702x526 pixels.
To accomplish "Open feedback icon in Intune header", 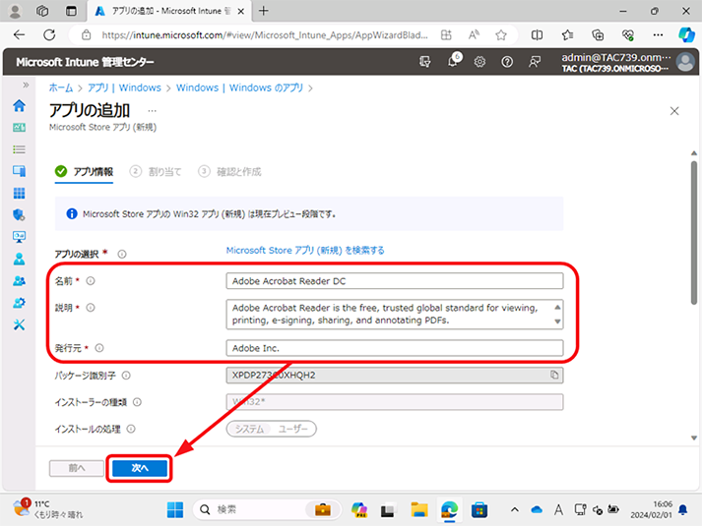I will [x=534, y=62].
